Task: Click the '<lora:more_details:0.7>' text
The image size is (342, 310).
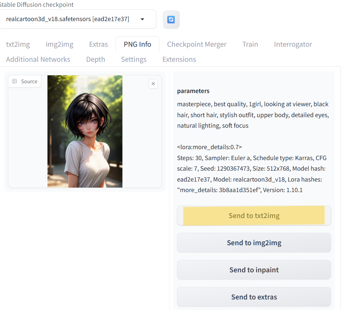Action: point(209,147)
